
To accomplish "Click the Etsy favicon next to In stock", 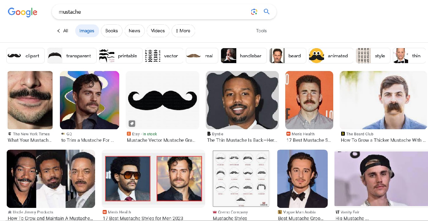I will (x=128, y=134).
